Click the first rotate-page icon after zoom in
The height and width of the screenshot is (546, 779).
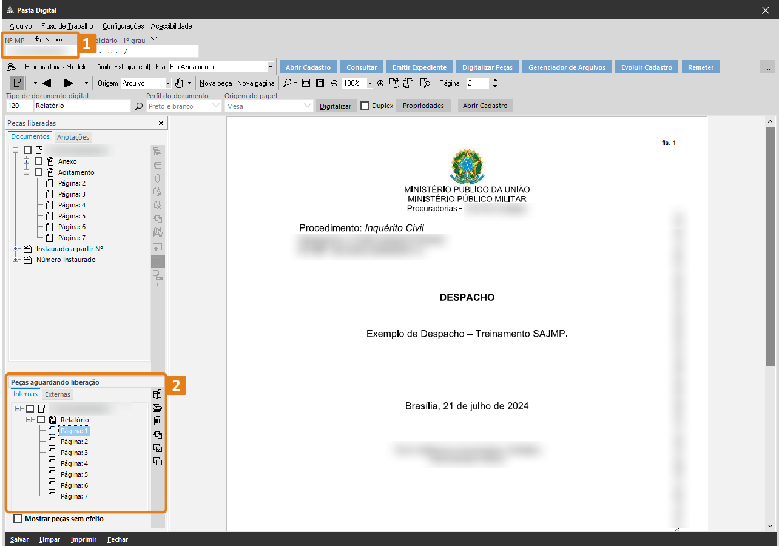point(394,83)
